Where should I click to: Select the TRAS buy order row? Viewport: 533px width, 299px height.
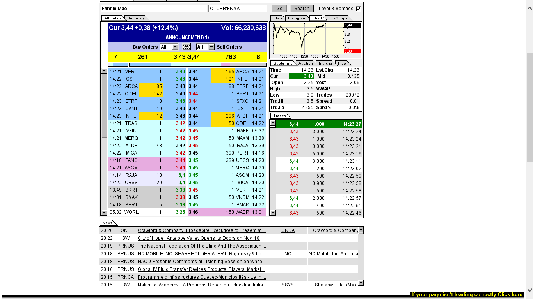coord(148,123)
